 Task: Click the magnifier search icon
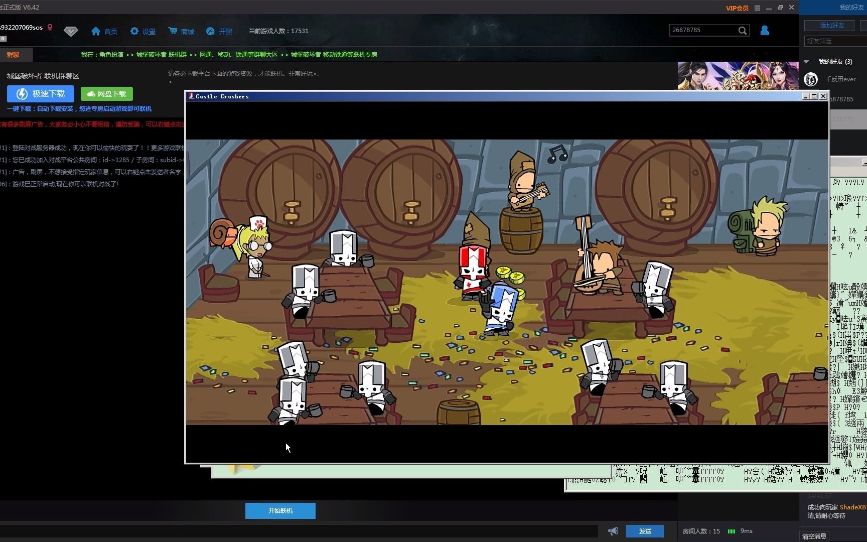point(743,31)
